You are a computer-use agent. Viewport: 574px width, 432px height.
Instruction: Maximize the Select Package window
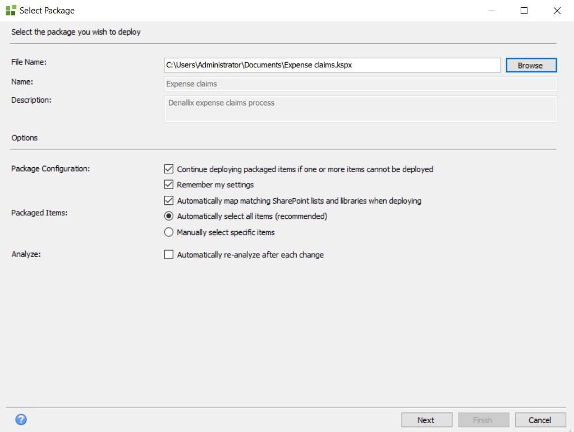click(x=524, y=10)
